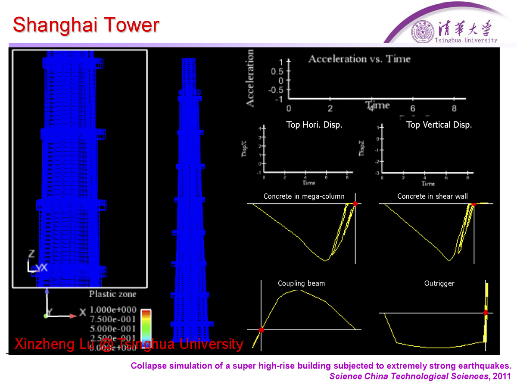
Task: Click the "1.000e+000" legend value
Action: [x=113, y=310]
